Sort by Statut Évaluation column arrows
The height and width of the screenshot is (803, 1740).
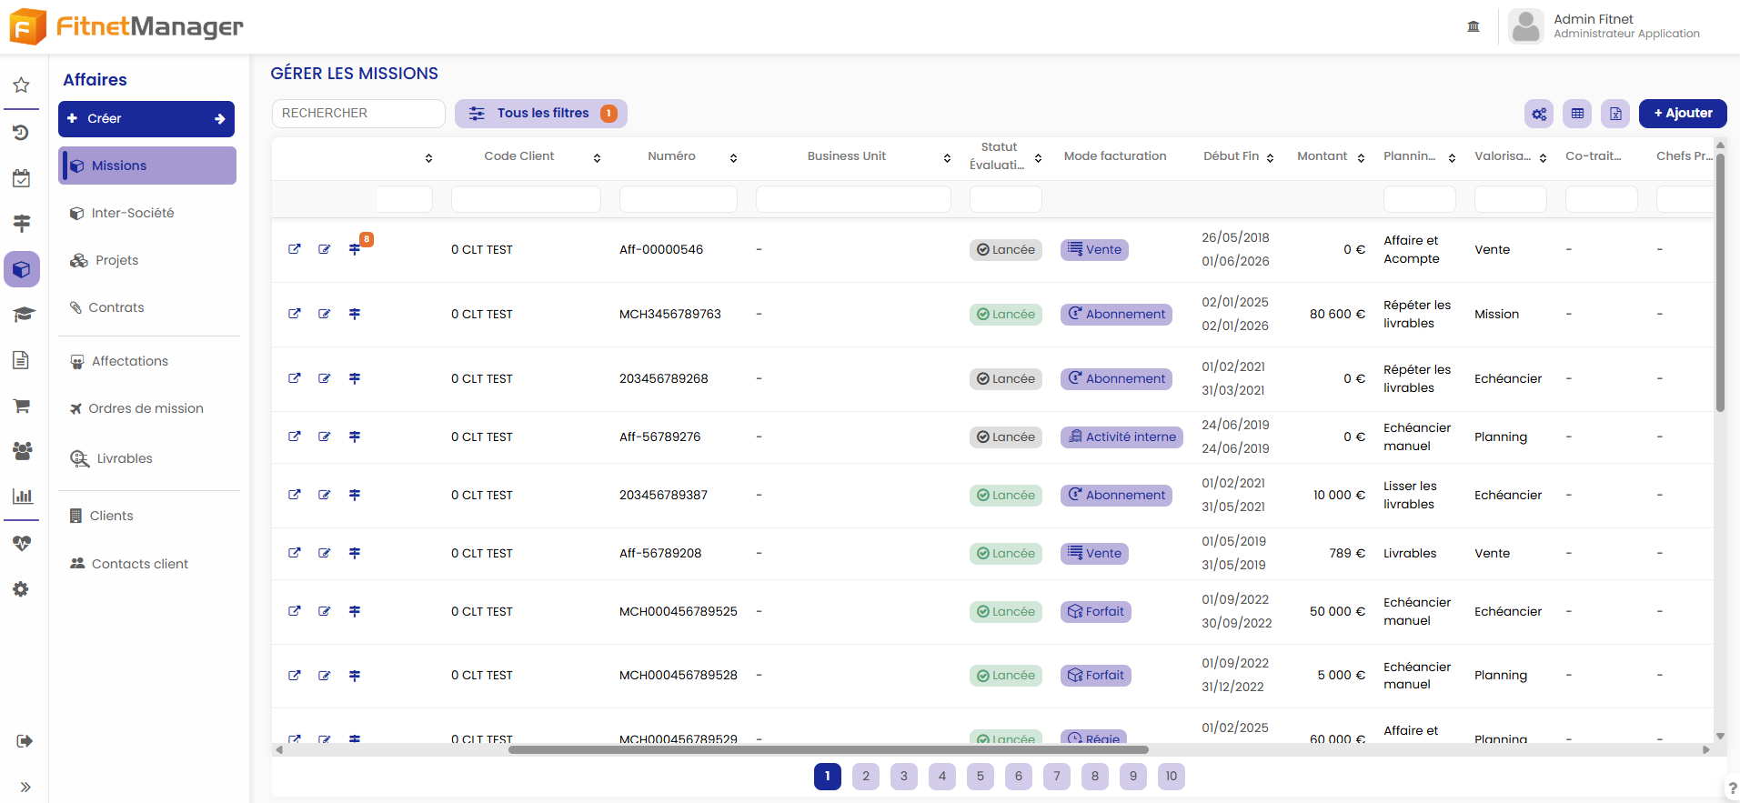tap(1038, 158)
